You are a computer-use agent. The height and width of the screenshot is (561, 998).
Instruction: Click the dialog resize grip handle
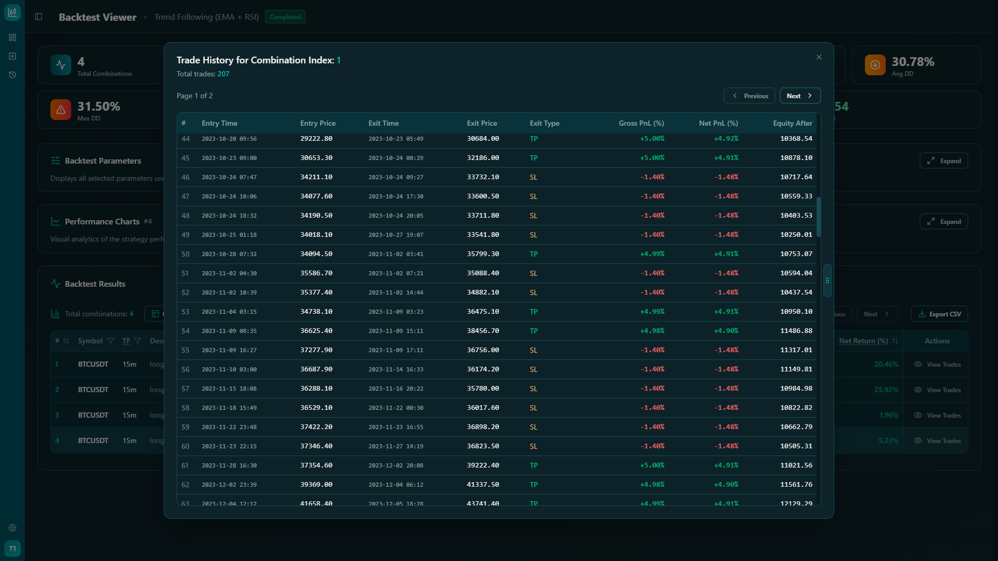828,280
